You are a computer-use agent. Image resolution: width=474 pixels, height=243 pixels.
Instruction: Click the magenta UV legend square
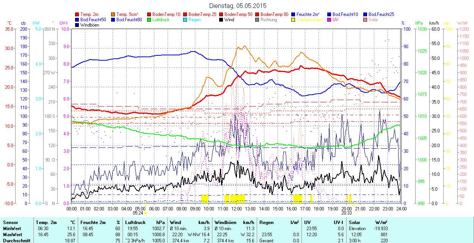click(330, 20)
